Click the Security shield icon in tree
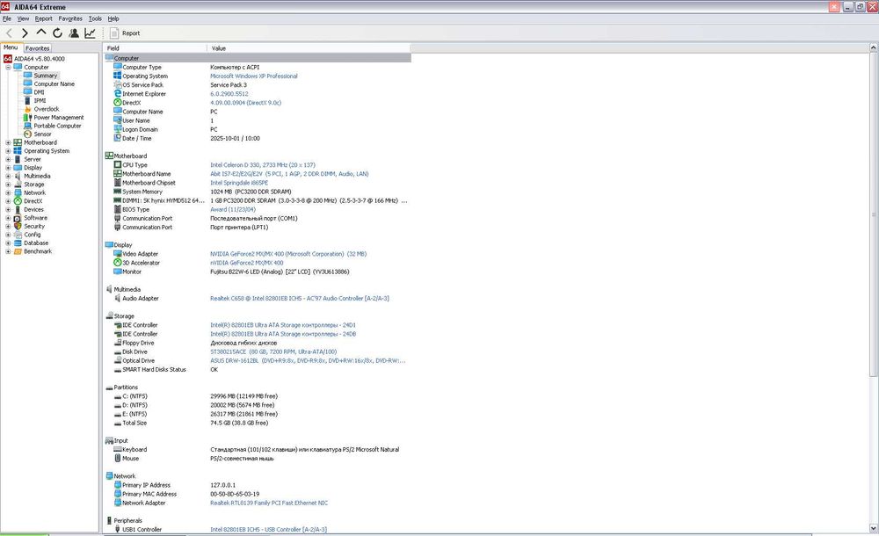The image size is (879, 536). click(18, 226)
